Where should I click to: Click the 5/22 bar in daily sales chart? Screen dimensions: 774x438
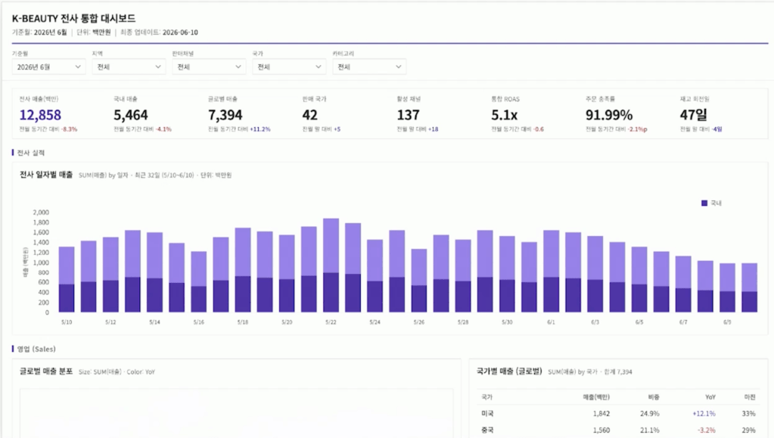click(x=331, y=266)
